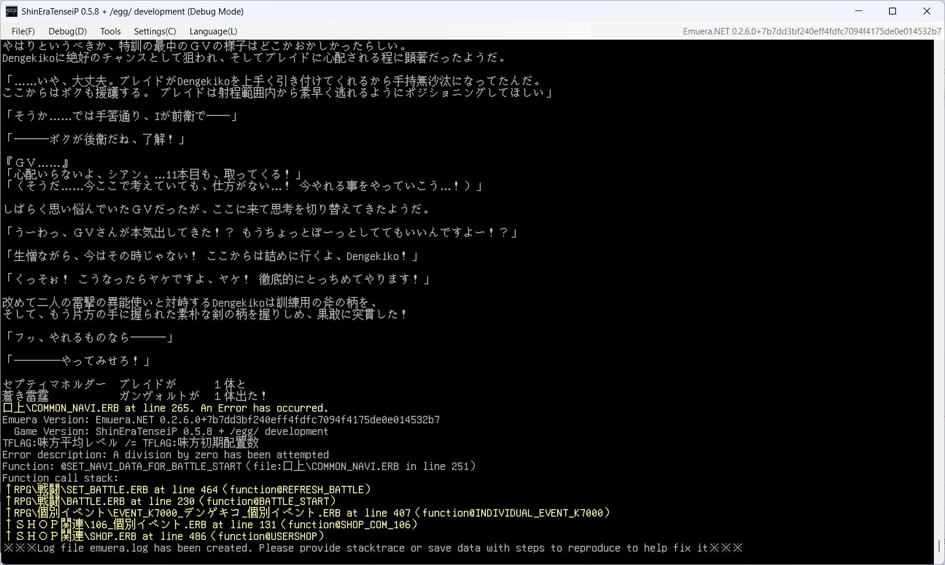The width and height of the screenshot is (945, 565).
Task: Click the SET_BATTLE.ERB line 464 stack entry
Action: [x=187, y=490]
